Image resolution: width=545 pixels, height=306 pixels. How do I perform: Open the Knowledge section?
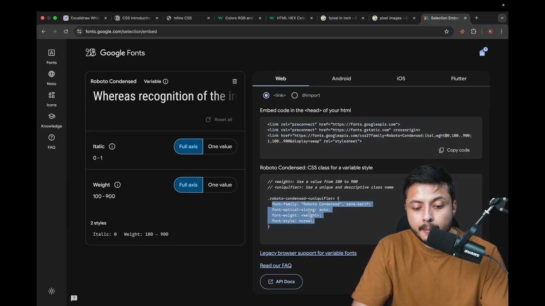pyautogui.click(x=51, y=120)
